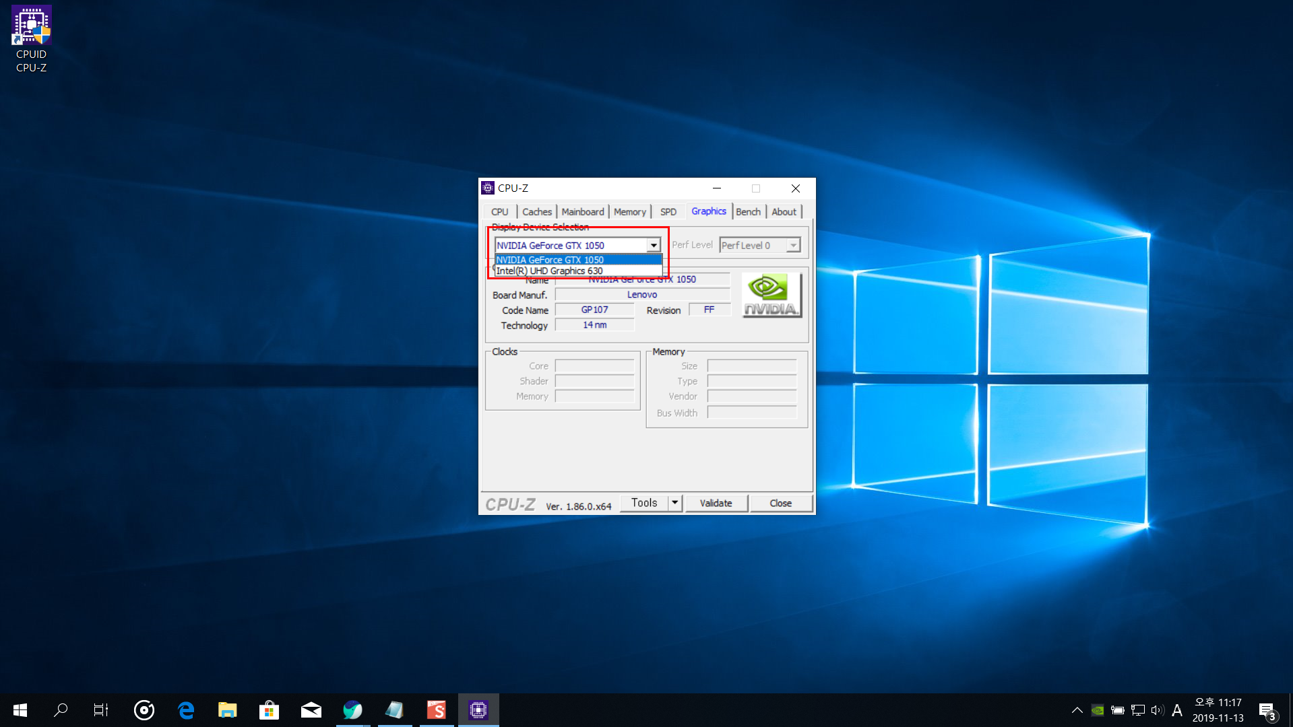
Task: Launch the circular media app taskbar icon
Action: click(x=144, y=710)
